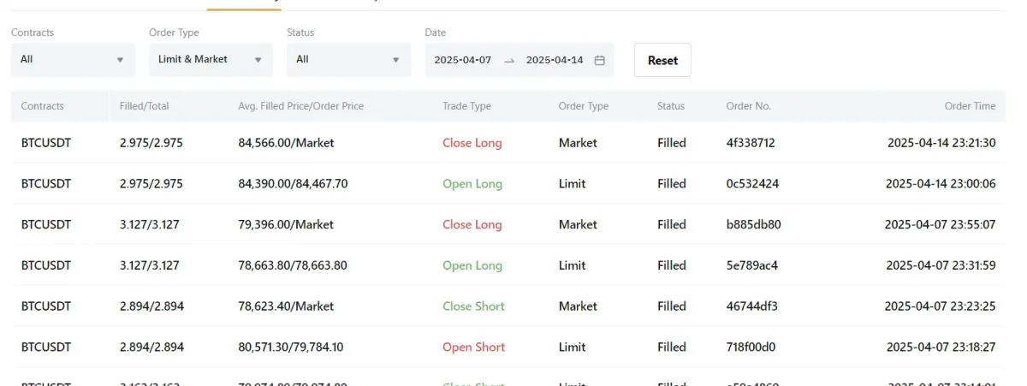1027x386 pixels.
Task: Click order number 718f00d0
Action: click(x=751, y=347)
